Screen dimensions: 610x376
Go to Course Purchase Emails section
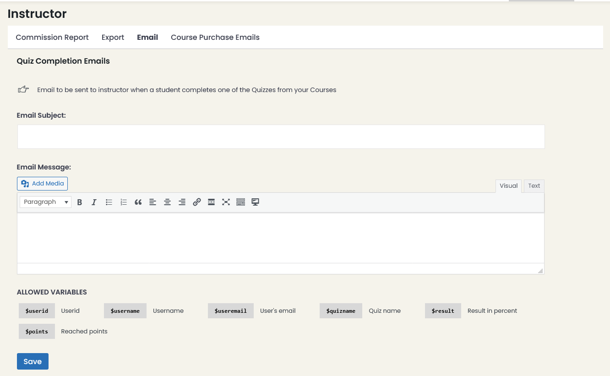(215, 37)
